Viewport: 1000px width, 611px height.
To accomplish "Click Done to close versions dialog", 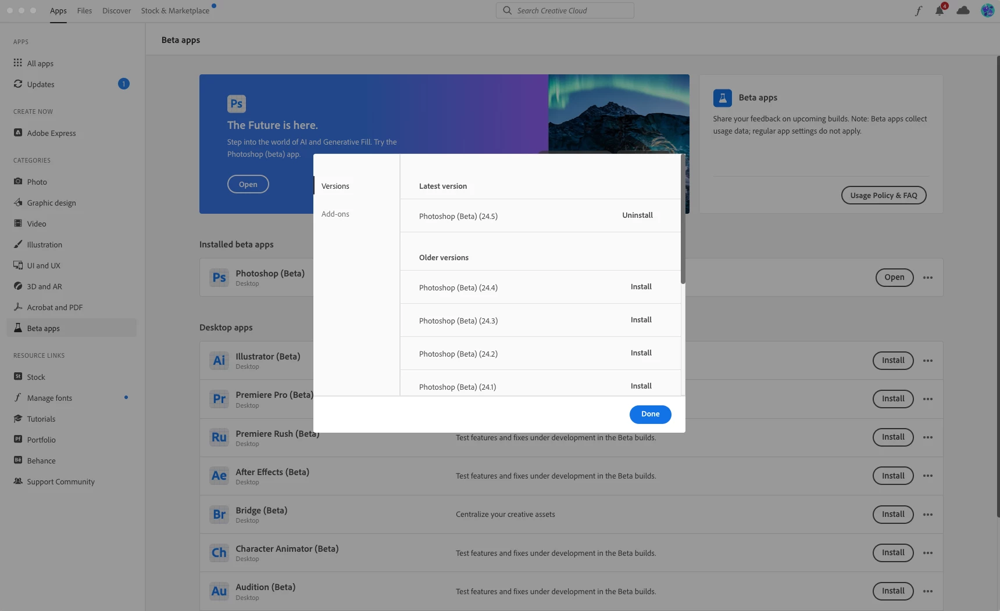I will 650,414.
